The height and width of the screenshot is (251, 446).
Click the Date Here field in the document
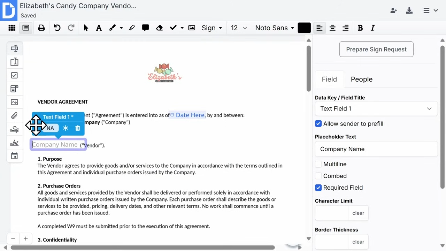tap(187, 115)
